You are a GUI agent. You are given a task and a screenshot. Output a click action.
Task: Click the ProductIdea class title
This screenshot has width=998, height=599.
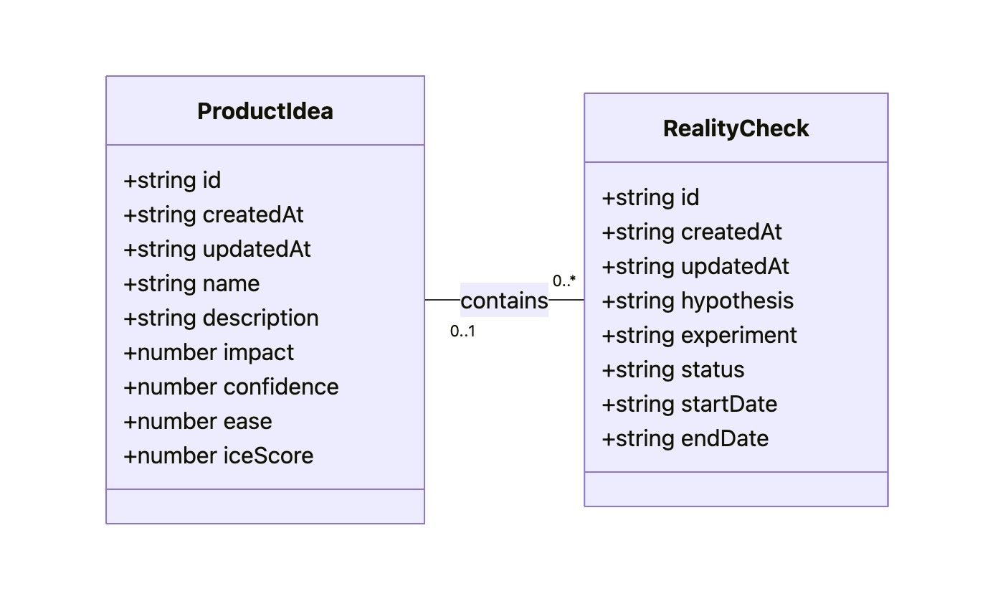265,112
